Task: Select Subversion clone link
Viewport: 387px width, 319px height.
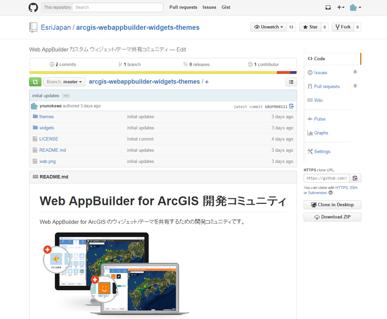Action: 317,193
